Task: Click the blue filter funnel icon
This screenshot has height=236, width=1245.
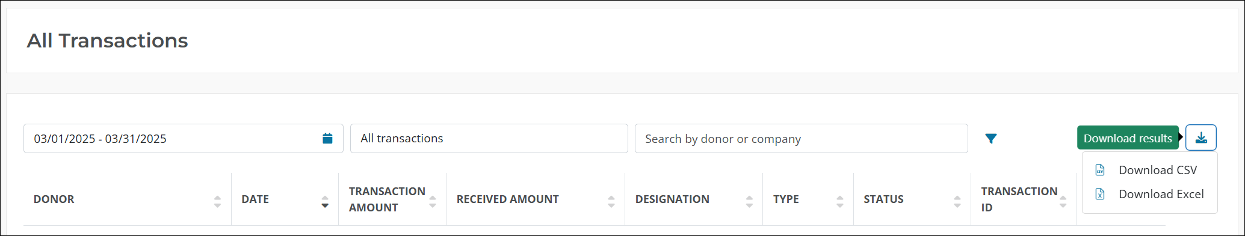Action: click(991, 139)
